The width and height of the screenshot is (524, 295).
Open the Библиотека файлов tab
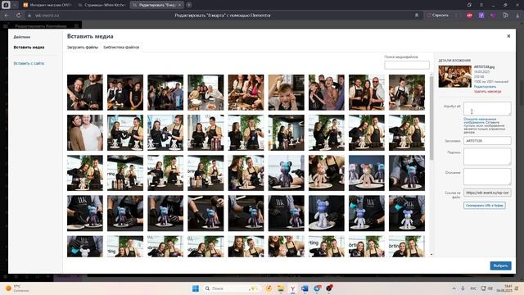(x=121, y=48)
